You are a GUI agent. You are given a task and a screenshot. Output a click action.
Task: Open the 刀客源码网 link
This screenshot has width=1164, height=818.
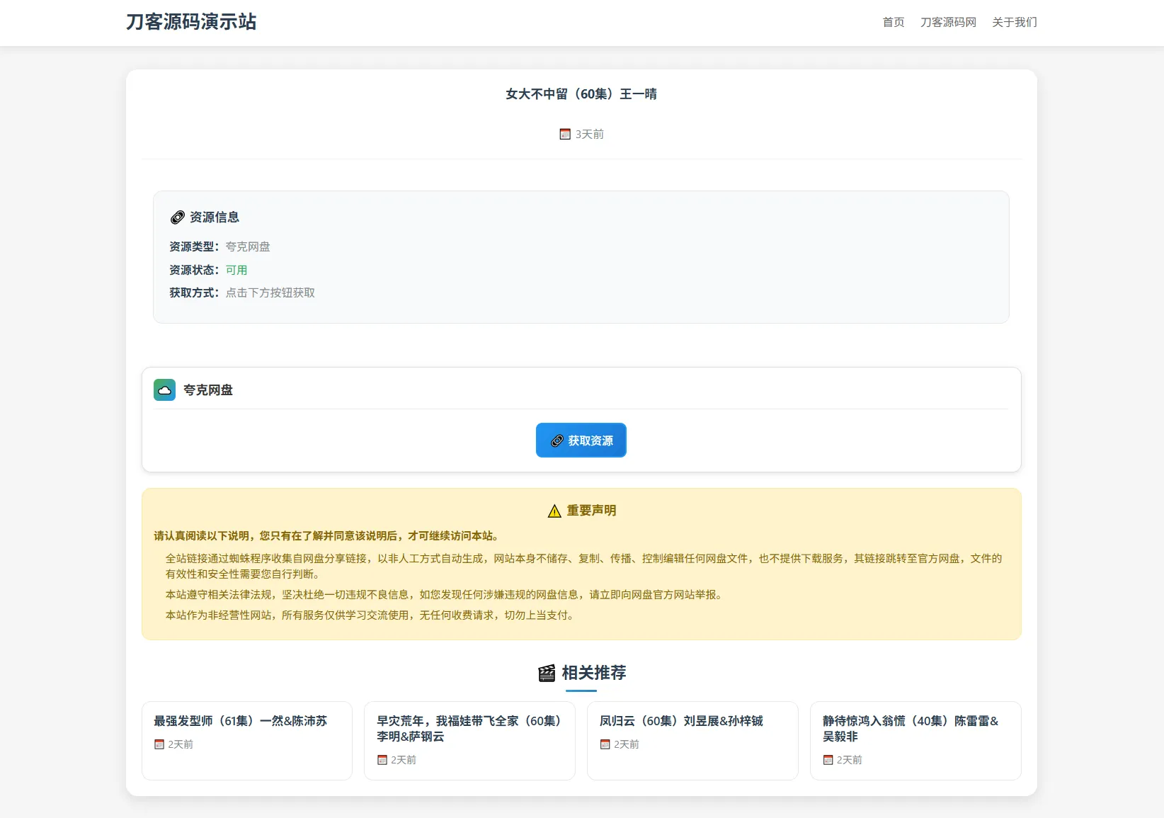(x=948, y=22)
